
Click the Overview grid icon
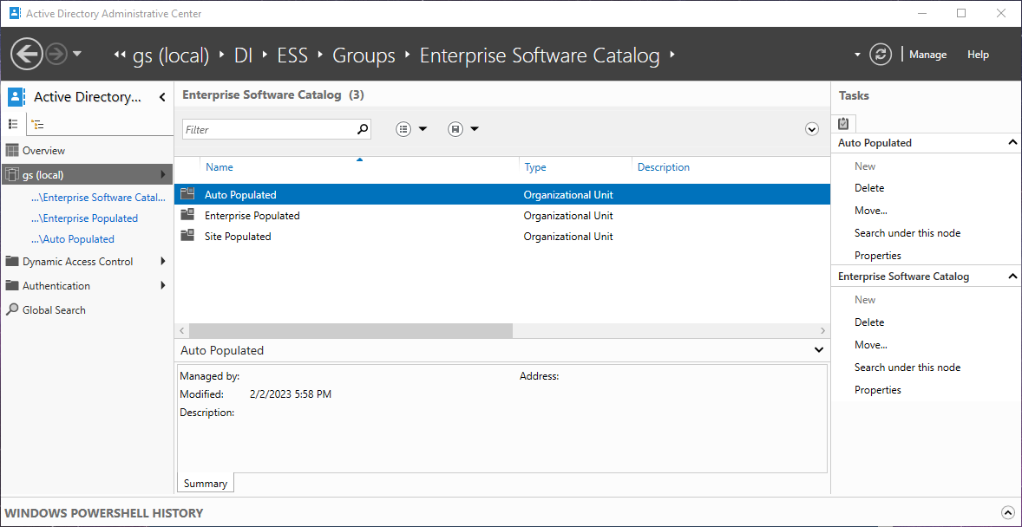click(12, 151)
